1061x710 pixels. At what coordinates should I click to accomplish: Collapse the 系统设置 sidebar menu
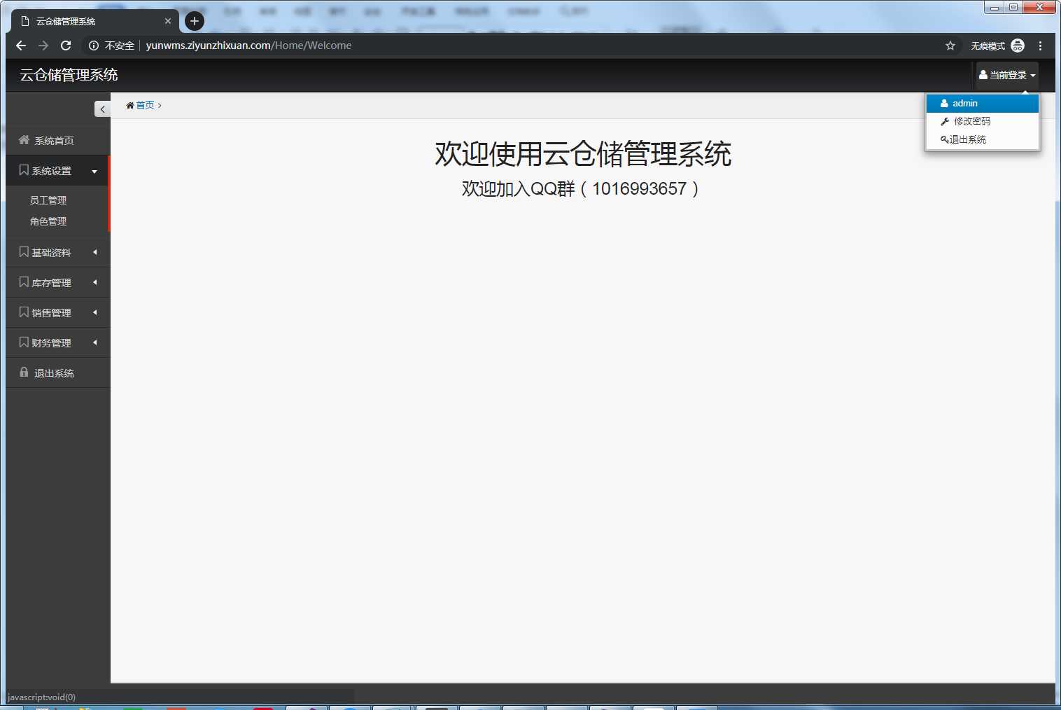point(57,170)
